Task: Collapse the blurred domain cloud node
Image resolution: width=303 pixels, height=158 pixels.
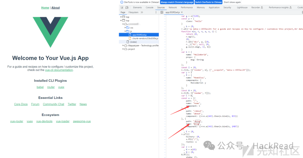Action: pos(123,24)
